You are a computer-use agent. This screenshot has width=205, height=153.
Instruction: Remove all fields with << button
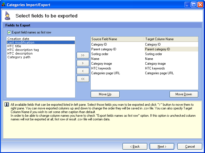pyautogui.click(x=83, y=79)
